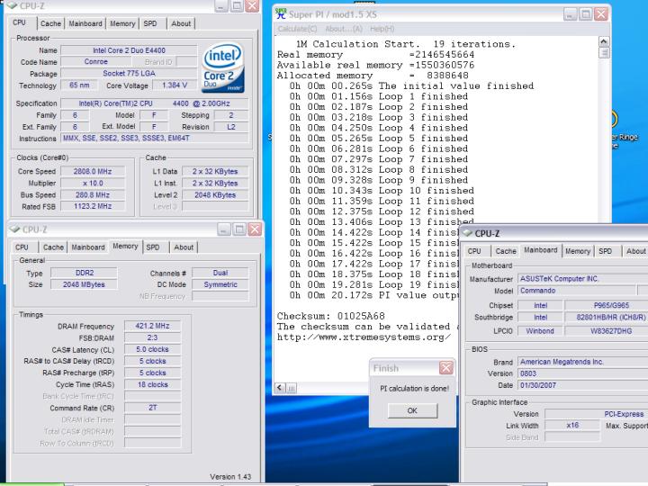Click LPCIO value W83627DHG
648x486 pixels.
coord(607,330)
